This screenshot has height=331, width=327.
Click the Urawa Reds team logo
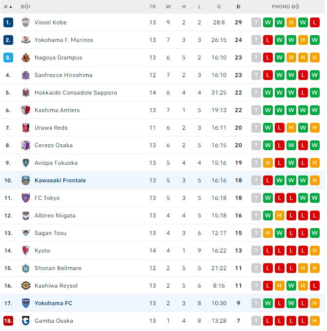[x=26, y=128]
